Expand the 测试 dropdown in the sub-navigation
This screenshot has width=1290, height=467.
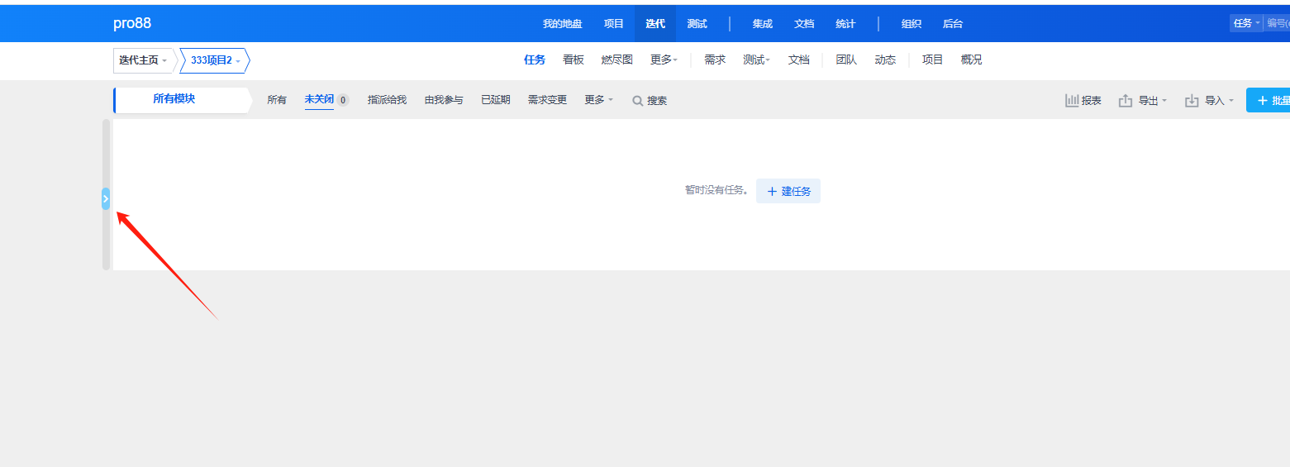[756, 60]
